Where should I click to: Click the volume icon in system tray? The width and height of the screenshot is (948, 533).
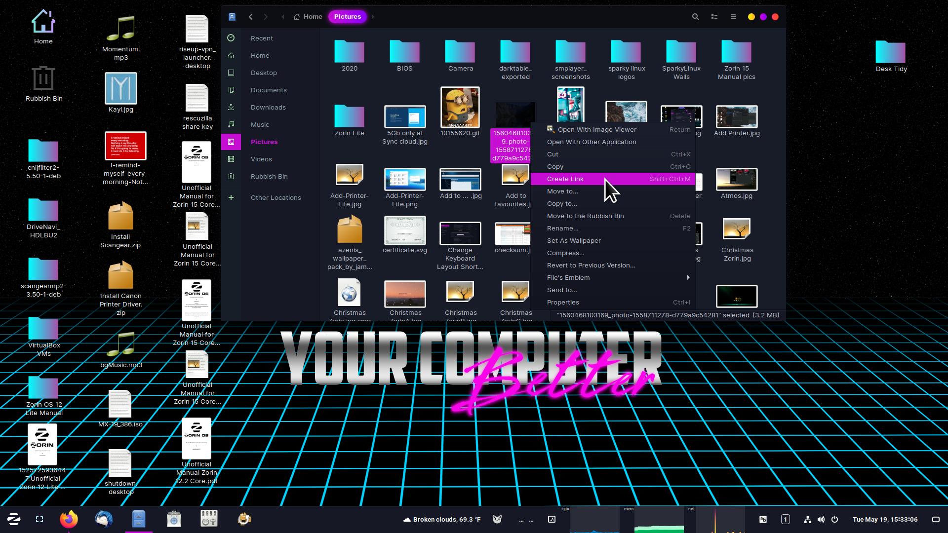click(821, 519)
